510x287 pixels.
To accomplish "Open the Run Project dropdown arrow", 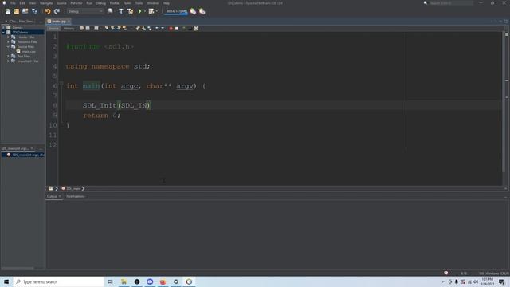I will (x=145, y=11).
